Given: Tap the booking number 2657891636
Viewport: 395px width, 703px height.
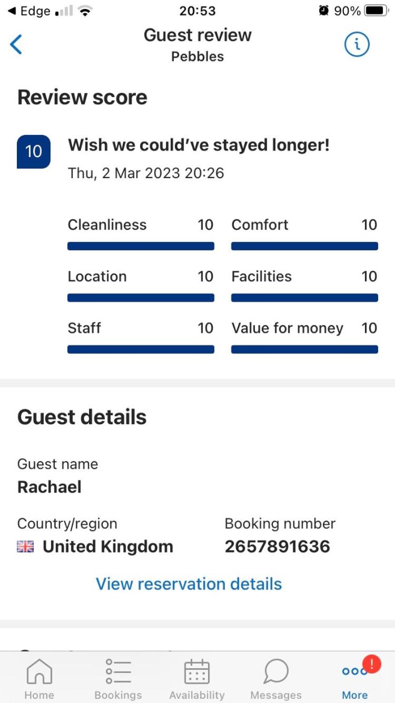Looking at the screenshot, I should pyautogui.click(x=277, y=547).
